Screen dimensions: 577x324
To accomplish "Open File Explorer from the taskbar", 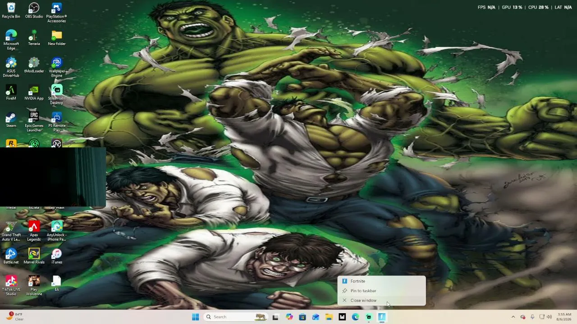I will pyautogui.click(x=329, y=317).
